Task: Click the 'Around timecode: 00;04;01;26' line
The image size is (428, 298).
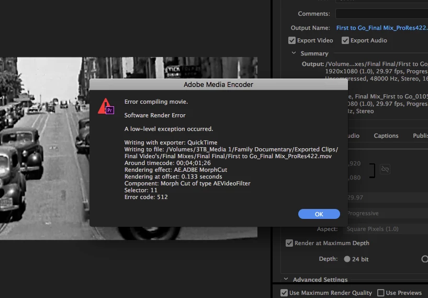Action: pos(167,163)
